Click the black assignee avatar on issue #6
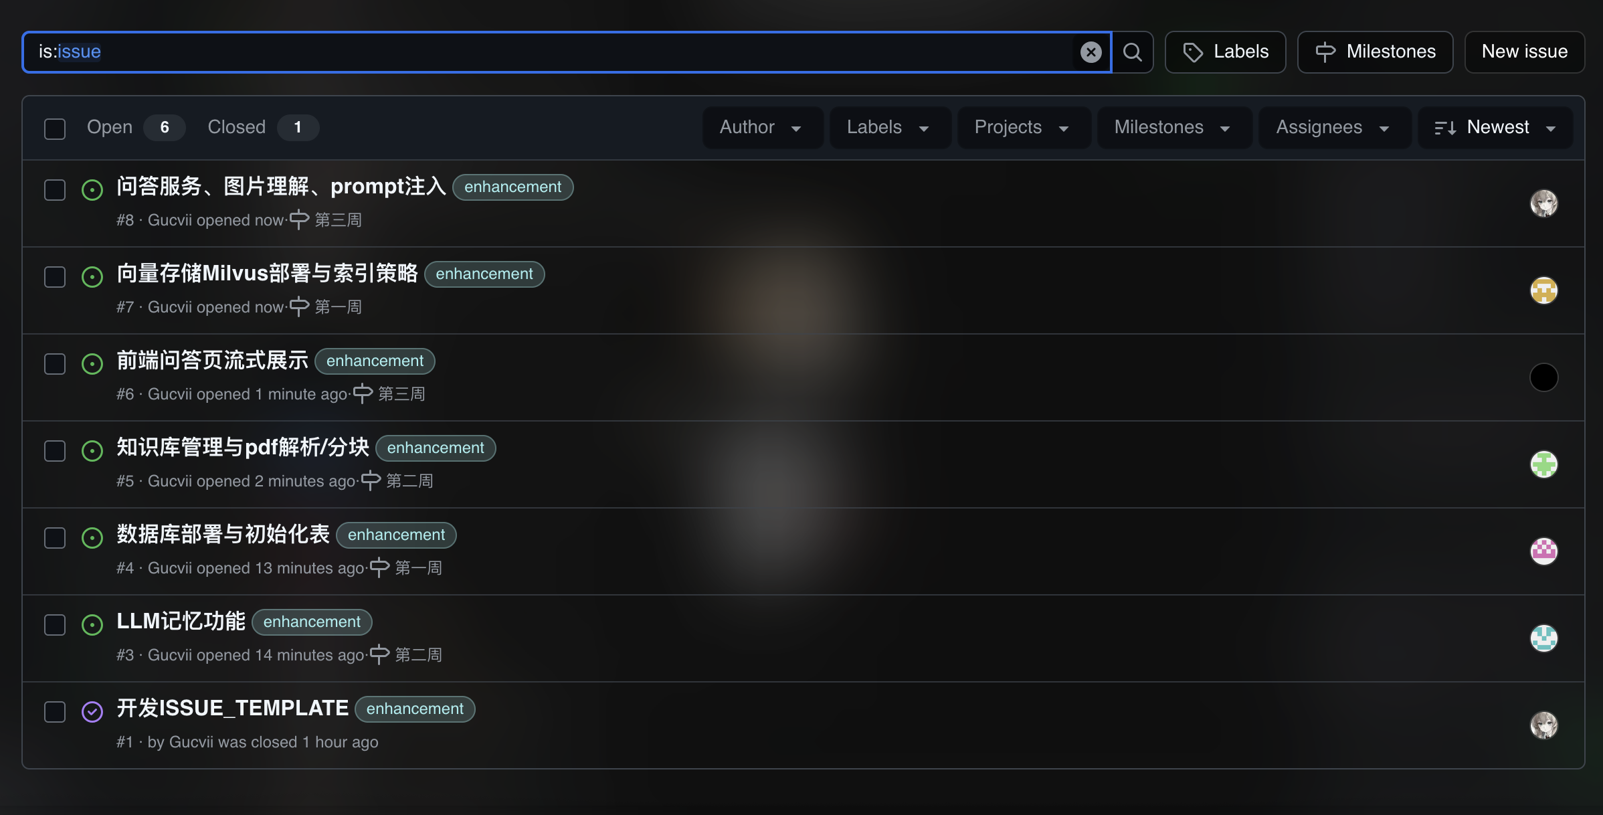The image size is (1603, 815). (x=1543, y=377)
